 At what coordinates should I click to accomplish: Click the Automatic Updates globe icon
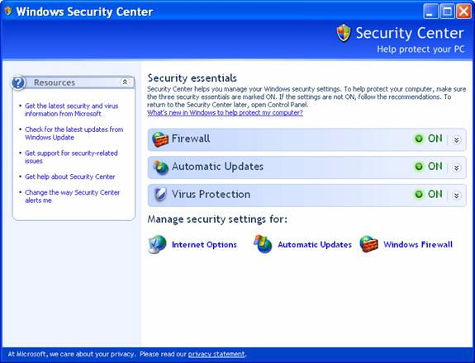point(160,167)
